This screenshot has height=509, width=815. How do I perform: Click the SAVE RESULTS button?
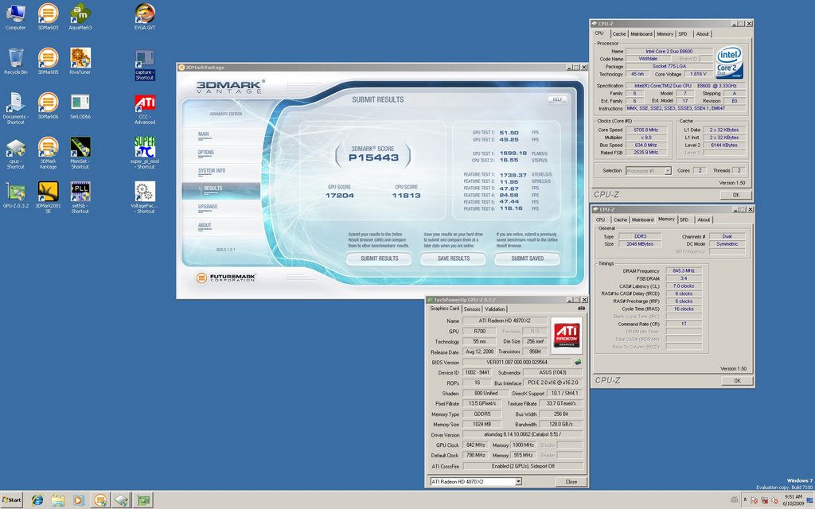pyautogui.click(x=453, y=258)
